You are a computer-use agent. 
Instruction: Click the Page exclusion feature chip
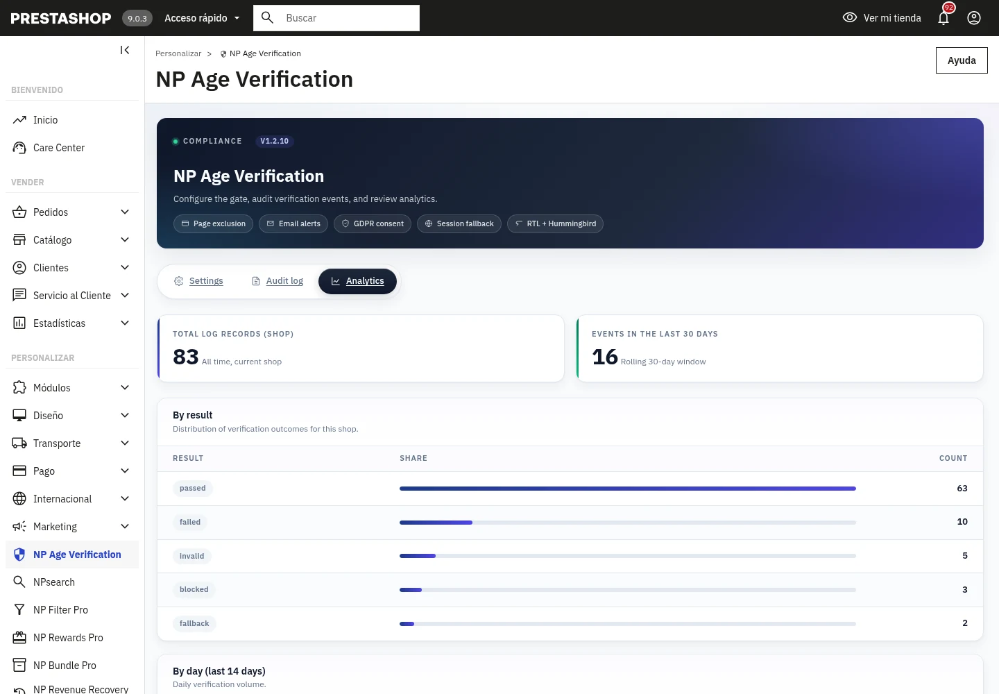213,223
